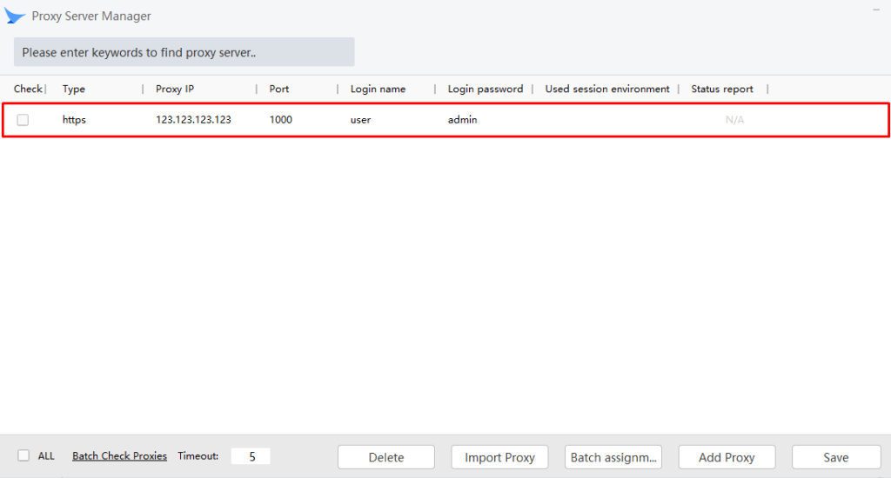Click the Login password column header

tap(486, 89)
